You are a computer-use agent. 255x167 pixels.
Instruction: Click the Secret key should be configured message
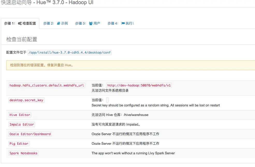point(156,105)
